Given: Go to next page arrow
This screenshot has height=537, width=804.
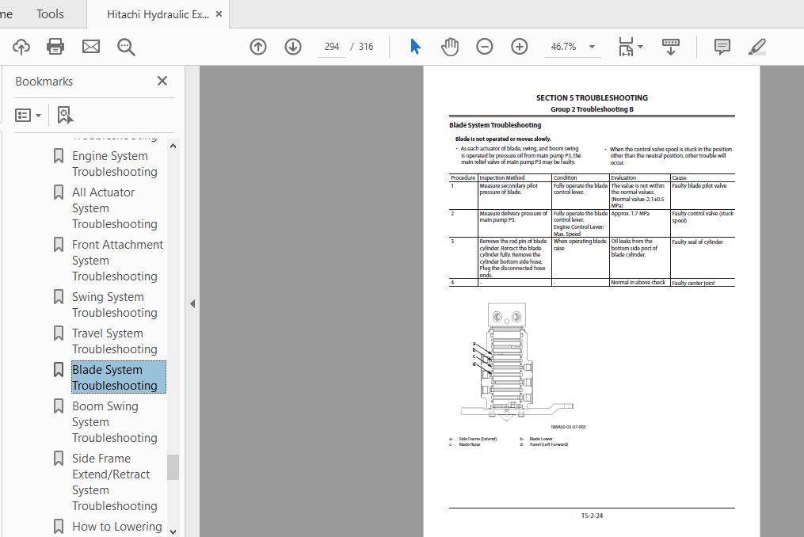Looking at the screenshot, I should [293, 47].
